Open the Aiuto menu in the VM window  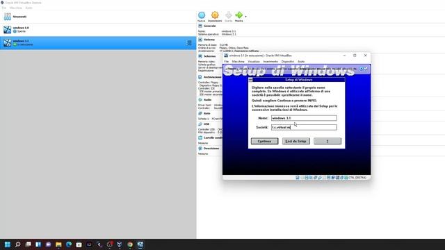[301, 62]
